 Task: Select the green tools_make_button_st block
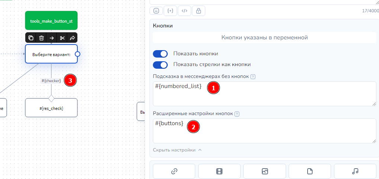51,21
